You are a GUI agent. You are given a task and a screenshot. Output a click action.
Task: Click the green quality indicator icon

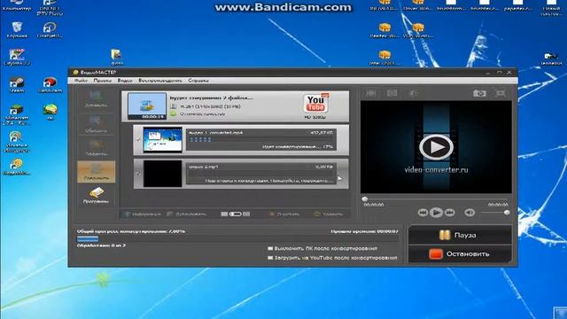(174, 113)
